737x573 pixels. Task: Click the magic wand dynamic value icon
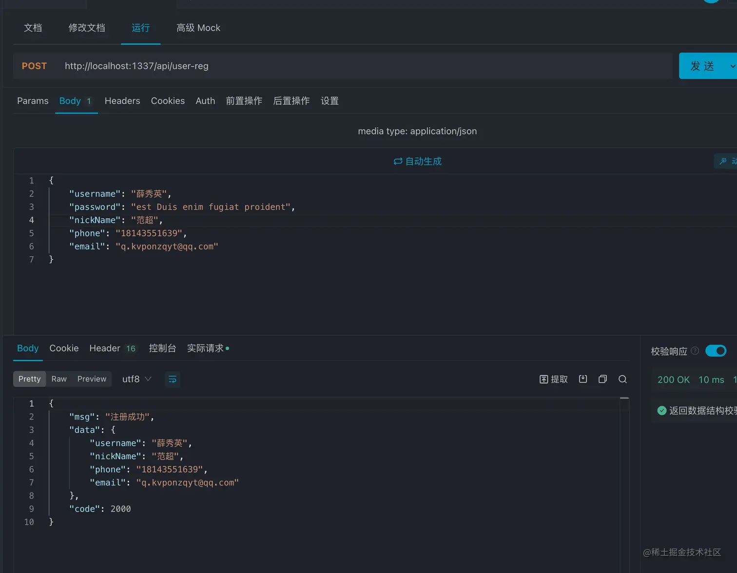pos(723,161)
